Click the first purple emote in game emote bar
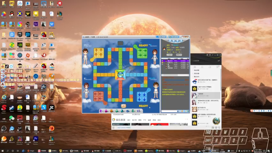272x153 pixels. (101, 111)
